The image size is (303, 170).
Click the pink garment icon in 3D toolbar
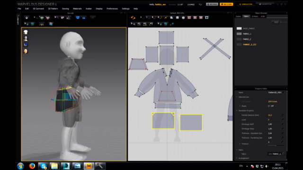tap(47, 17)
